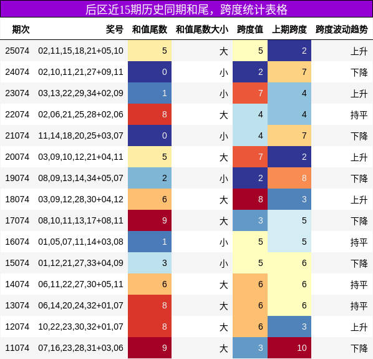Click numbers 02,06,21,25,28+02,06
Image resolution: width=373 pixels, height=359 pixels.
coord(80,114)
